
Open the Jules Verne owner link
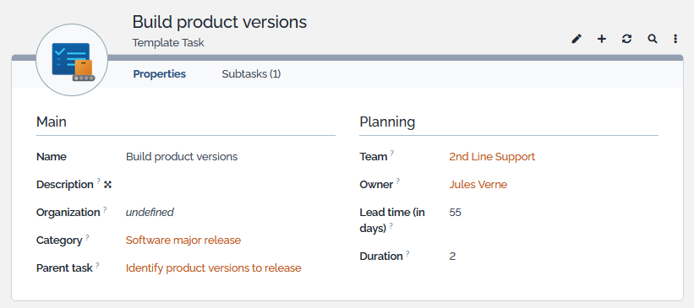point(478,185)
